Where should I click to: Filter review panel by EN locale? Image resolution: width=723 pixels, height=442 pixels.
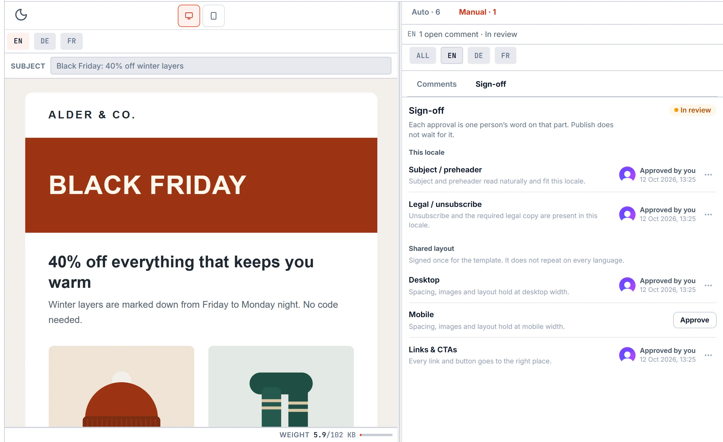[452, 55]
